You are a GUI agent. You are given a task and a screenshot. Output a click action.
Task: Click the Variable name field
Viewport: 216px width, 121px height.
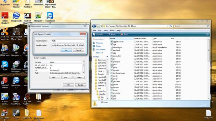pyautogui.click(x=68, y=41)
